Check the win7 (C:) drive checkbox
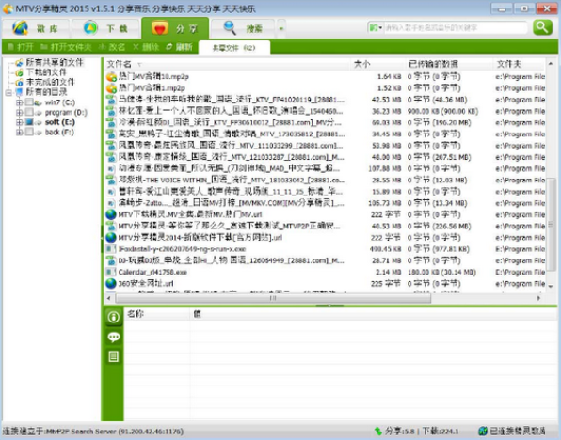This screenshot has height=440, width=561. pyautogui.click(x=29, y=102)
